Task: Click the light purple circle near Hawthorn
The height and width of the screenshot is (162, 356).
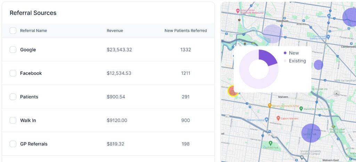Action: (273, 34)
